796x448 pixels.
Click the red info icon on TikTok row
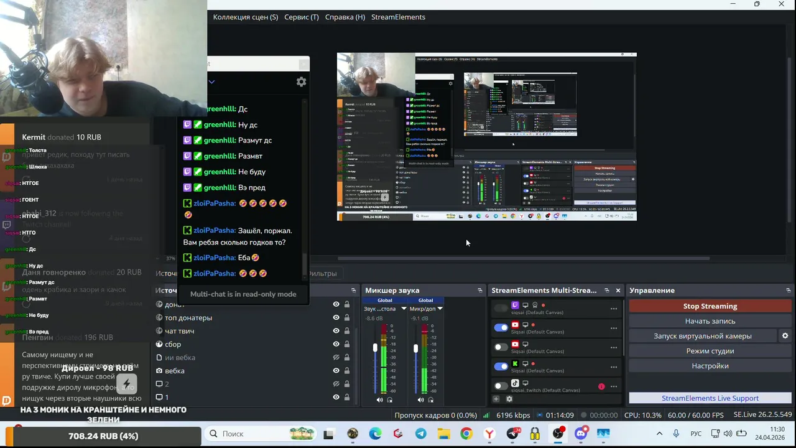(x=601, y=386)
